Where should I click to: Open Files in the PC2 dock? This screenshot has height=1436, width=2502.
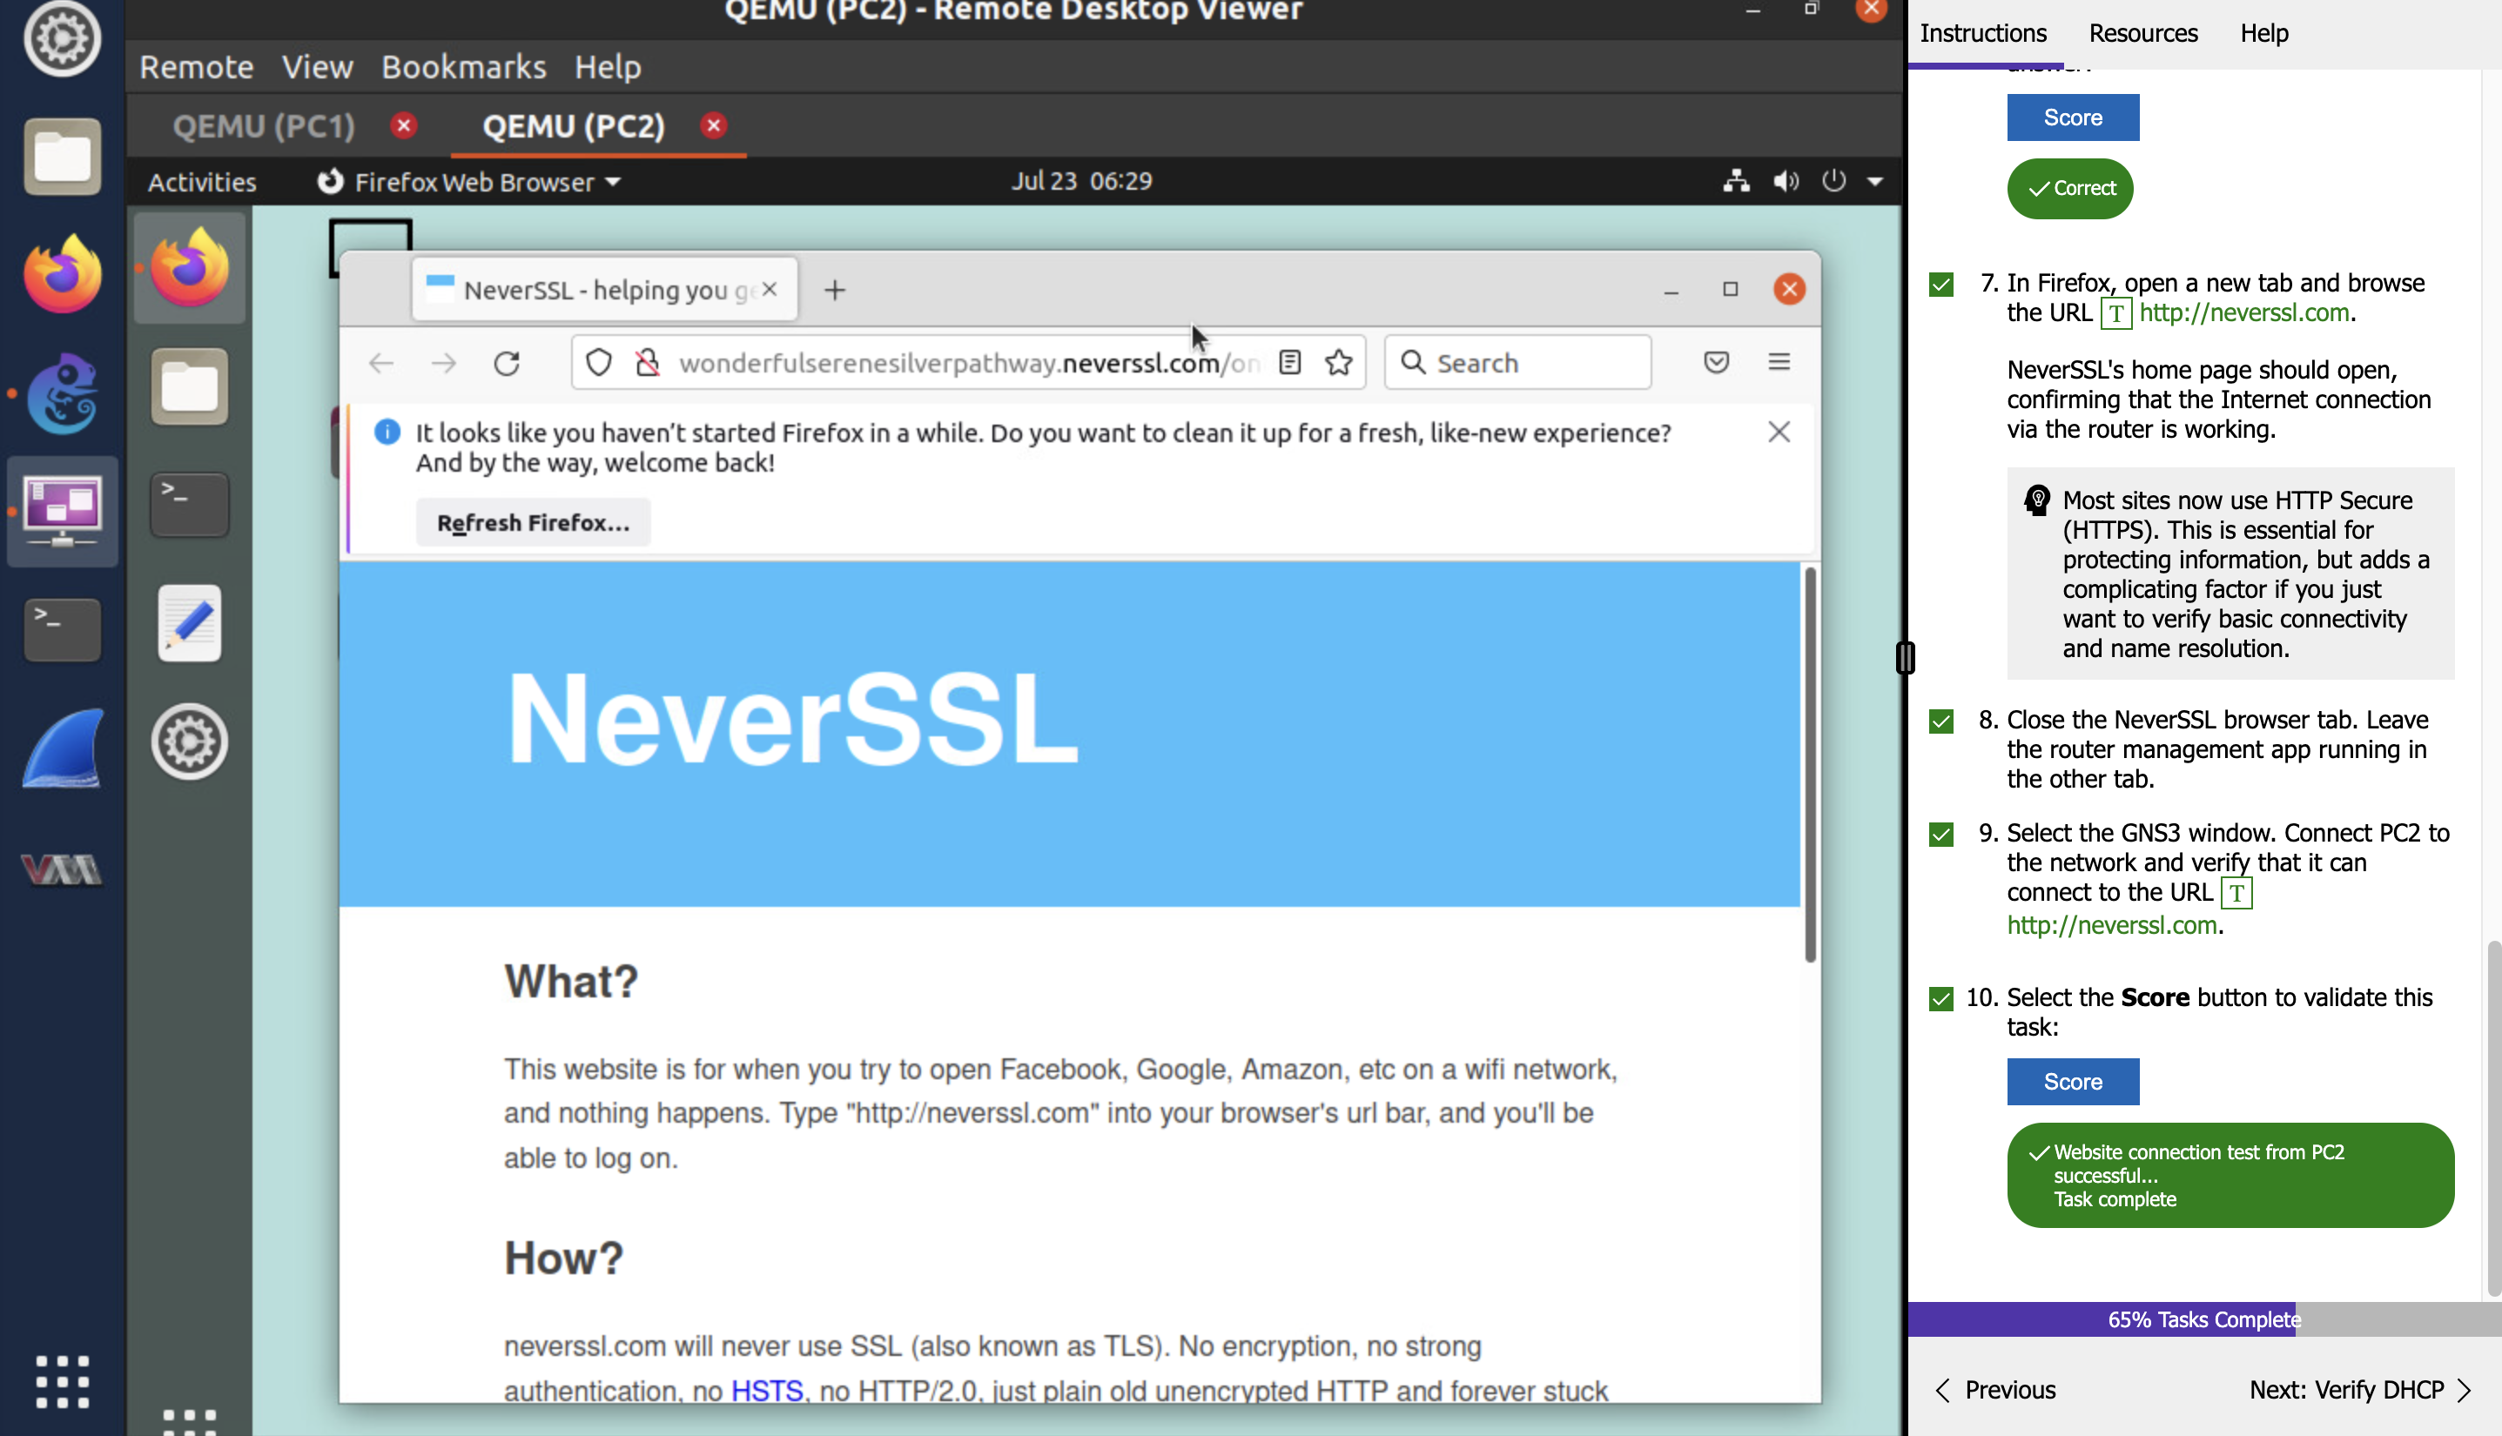[190, 386]
